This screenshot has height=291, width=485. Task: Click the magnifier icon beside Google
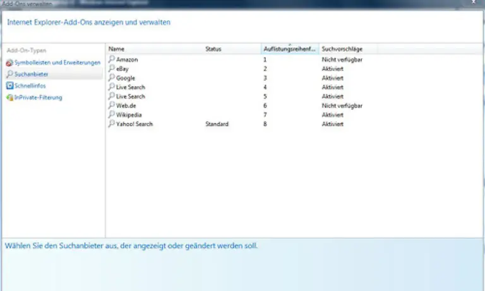pyautogui.click(x=112, y=77)
